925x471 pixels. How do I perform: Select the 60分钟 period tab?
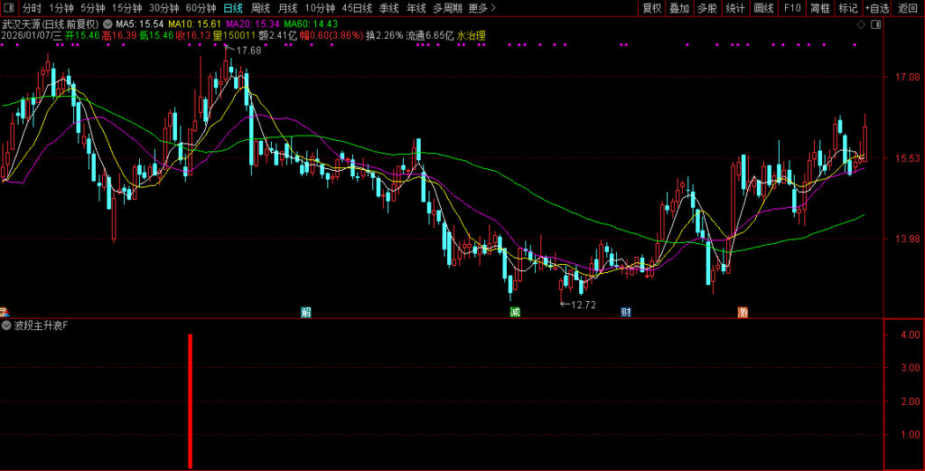click(201, 8)
